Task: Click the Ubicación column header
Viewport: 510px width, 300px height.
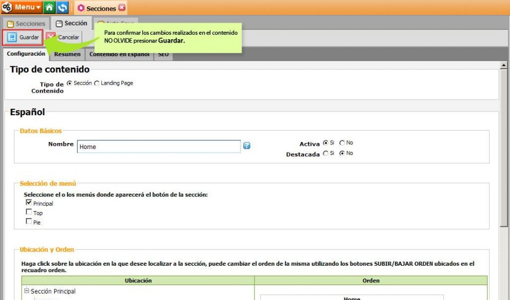Action: point(138,281)
